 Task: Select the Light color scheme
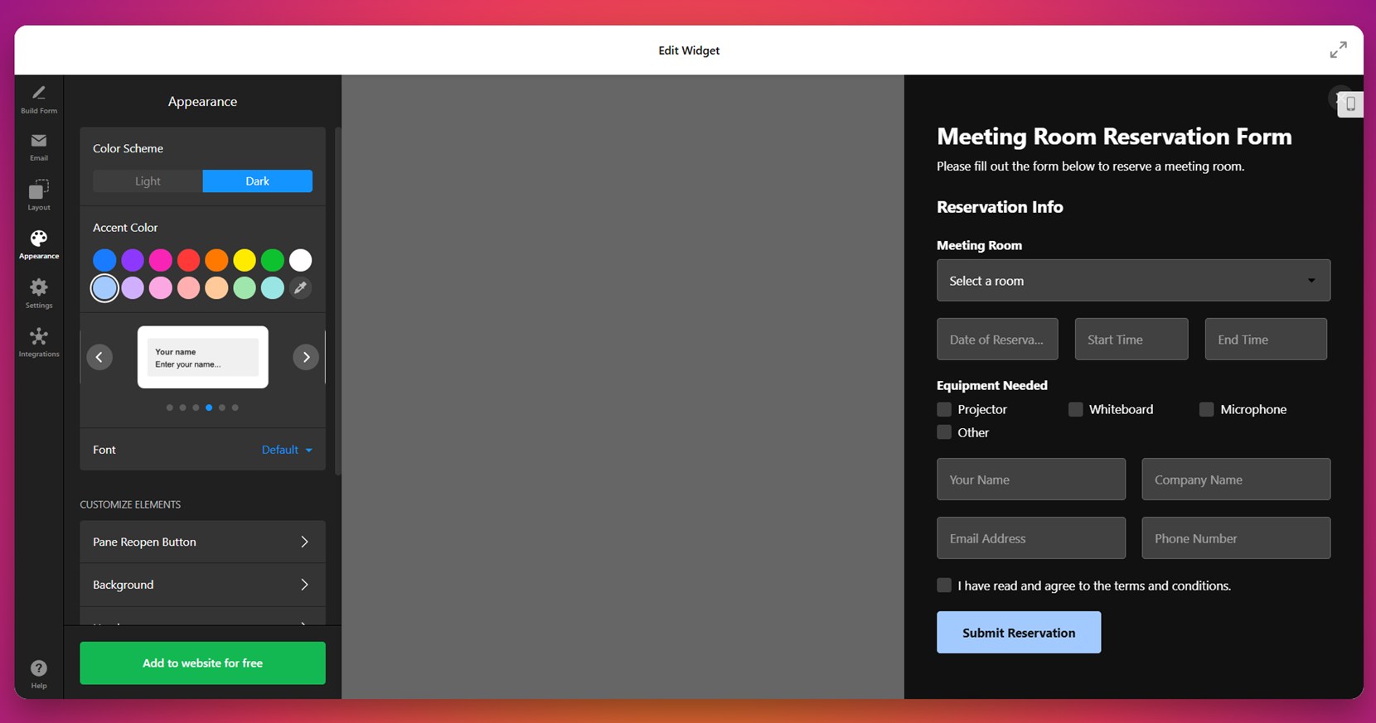click(x=148, y=181)
